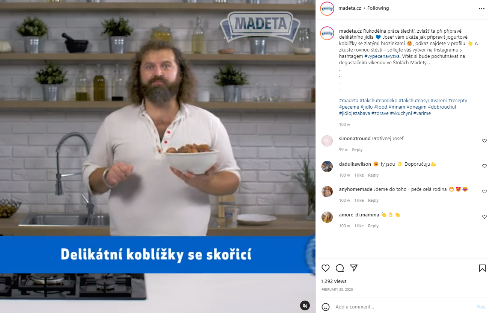
Task: Open more options three-dot menu
Action: [x=482, y=8]
